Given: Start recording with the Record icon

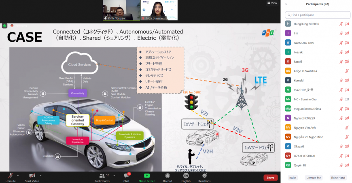Looking at the screenshot, I should [x=168, y=176].
